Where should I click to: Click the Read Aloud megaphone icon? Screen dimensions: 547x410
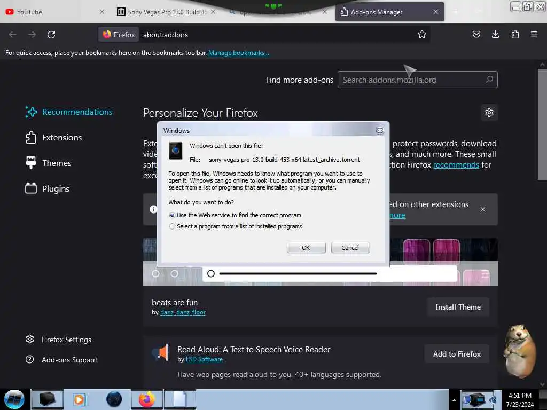[160, 352]
